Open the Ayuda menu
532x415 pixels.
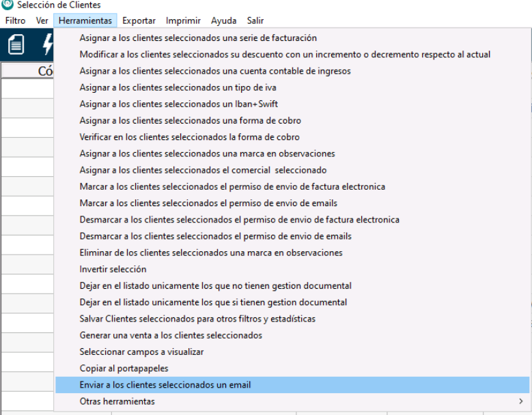coord(223,21)
